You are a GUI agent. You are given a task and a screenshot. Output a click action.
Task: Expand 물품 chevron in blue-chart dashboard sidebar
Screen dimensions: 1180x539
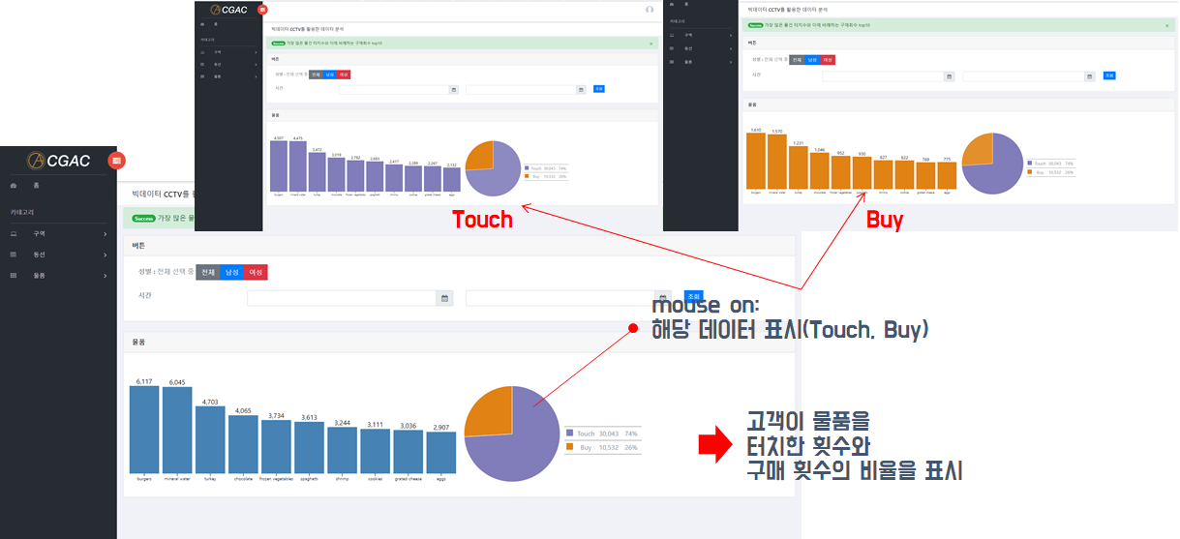click(x=106, y=277)
